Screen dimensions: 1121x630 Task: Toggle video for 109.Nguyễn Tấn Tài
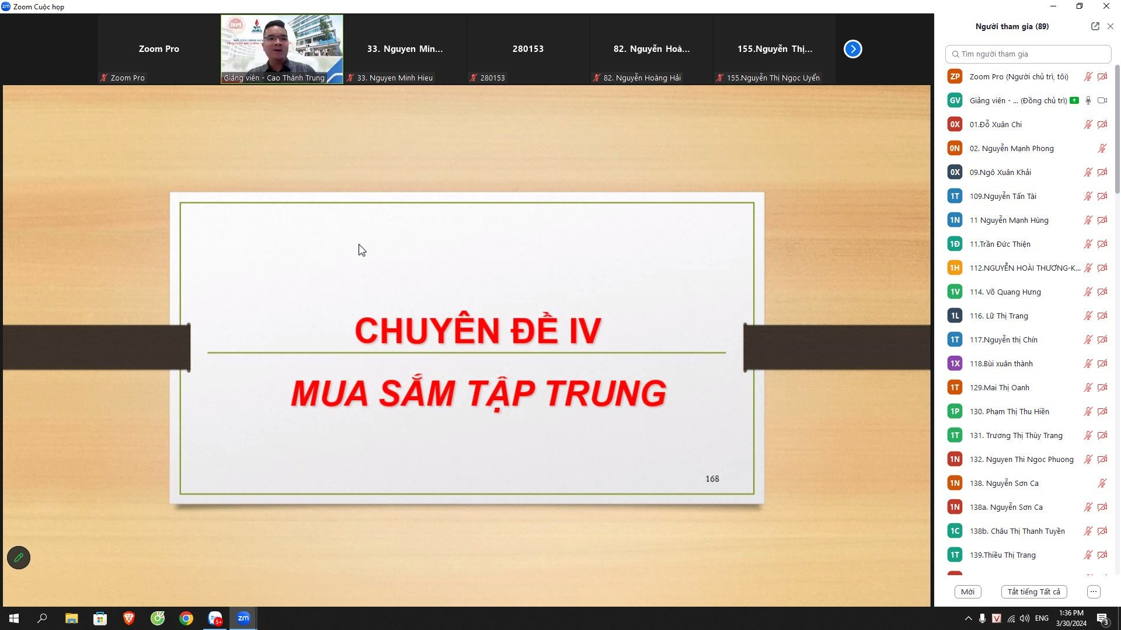(x=1102, y=196)
